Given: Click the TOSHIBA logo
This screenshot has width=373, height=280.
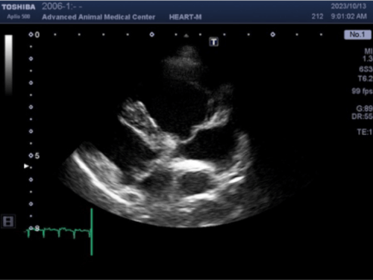Looking at the screenshot, I should pyautogui.click(x=19, y=7).
